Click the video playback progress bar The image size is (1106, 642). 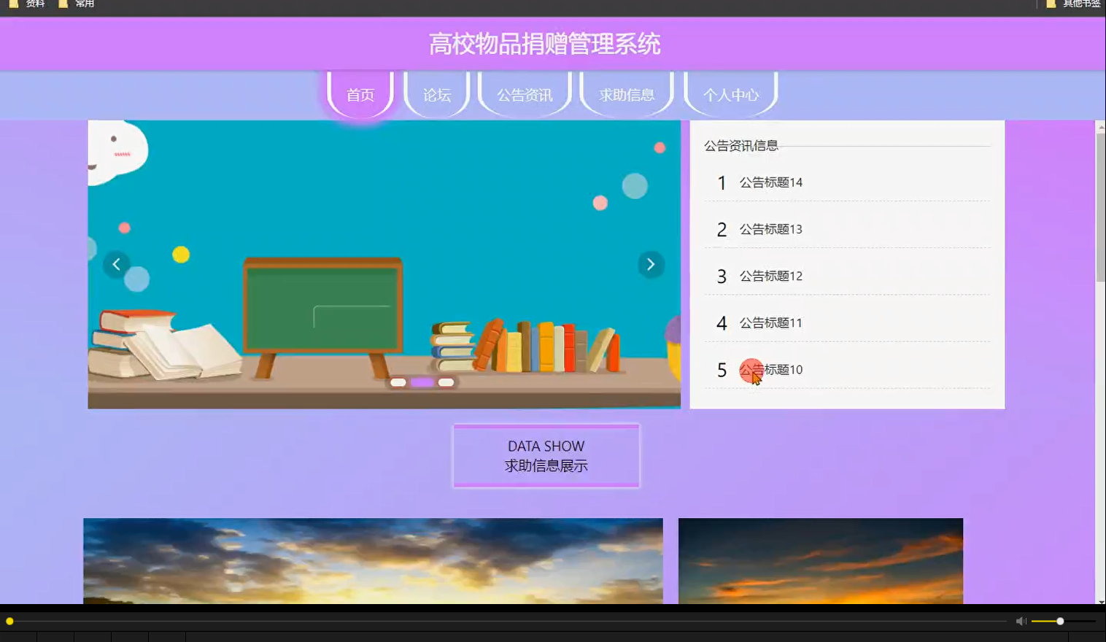point(511,621)
